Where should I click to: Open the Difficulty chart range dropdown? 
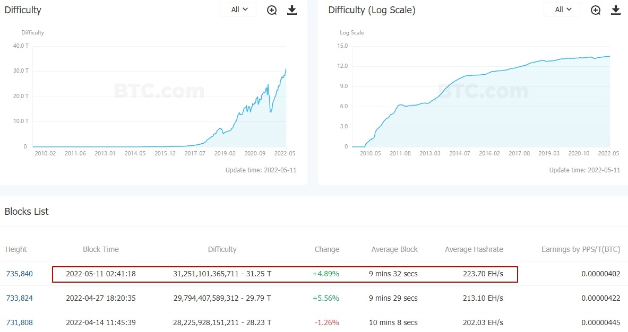[x=238, y=10]
